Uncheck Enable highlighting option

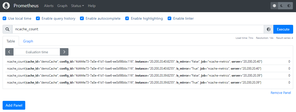tap(127, 18)
